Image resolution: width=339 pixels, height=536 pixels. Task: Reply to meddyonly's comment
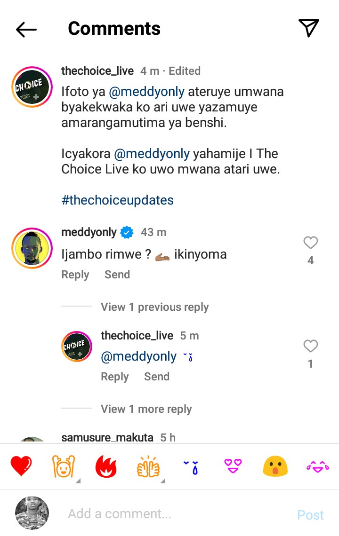[75, 275]
